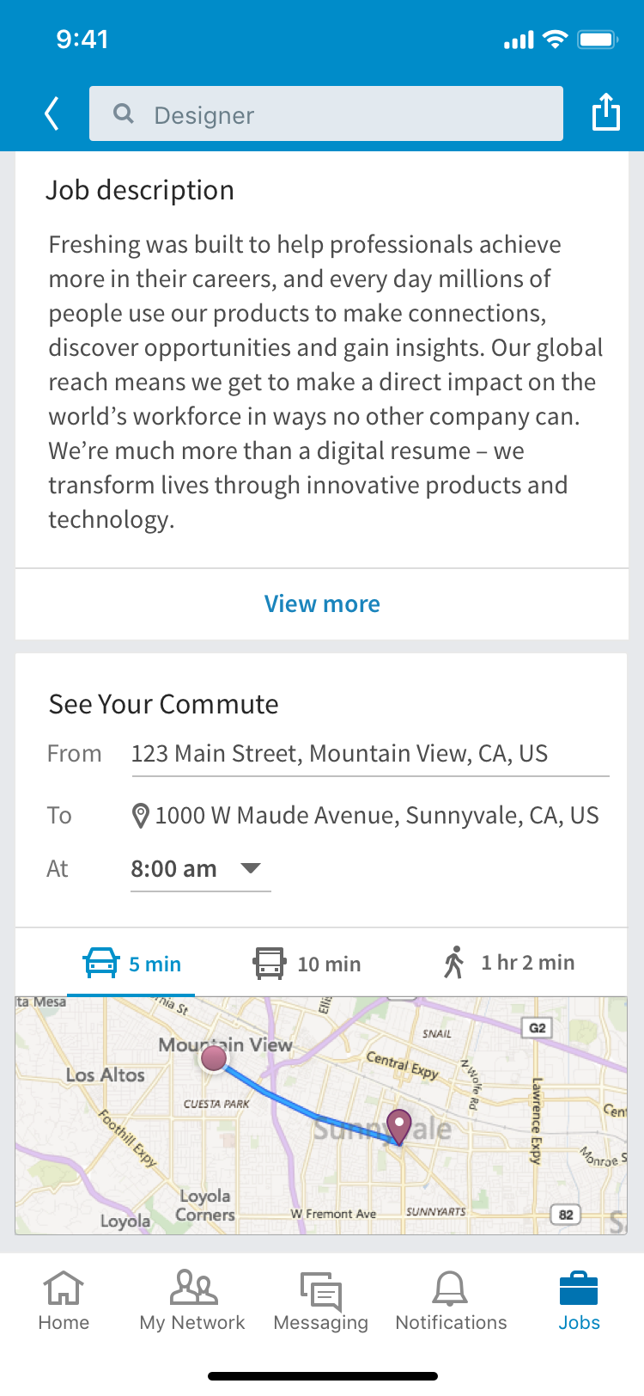Edit the From address field
This screenshot has height=1396, width=644.
pos(370,755)
